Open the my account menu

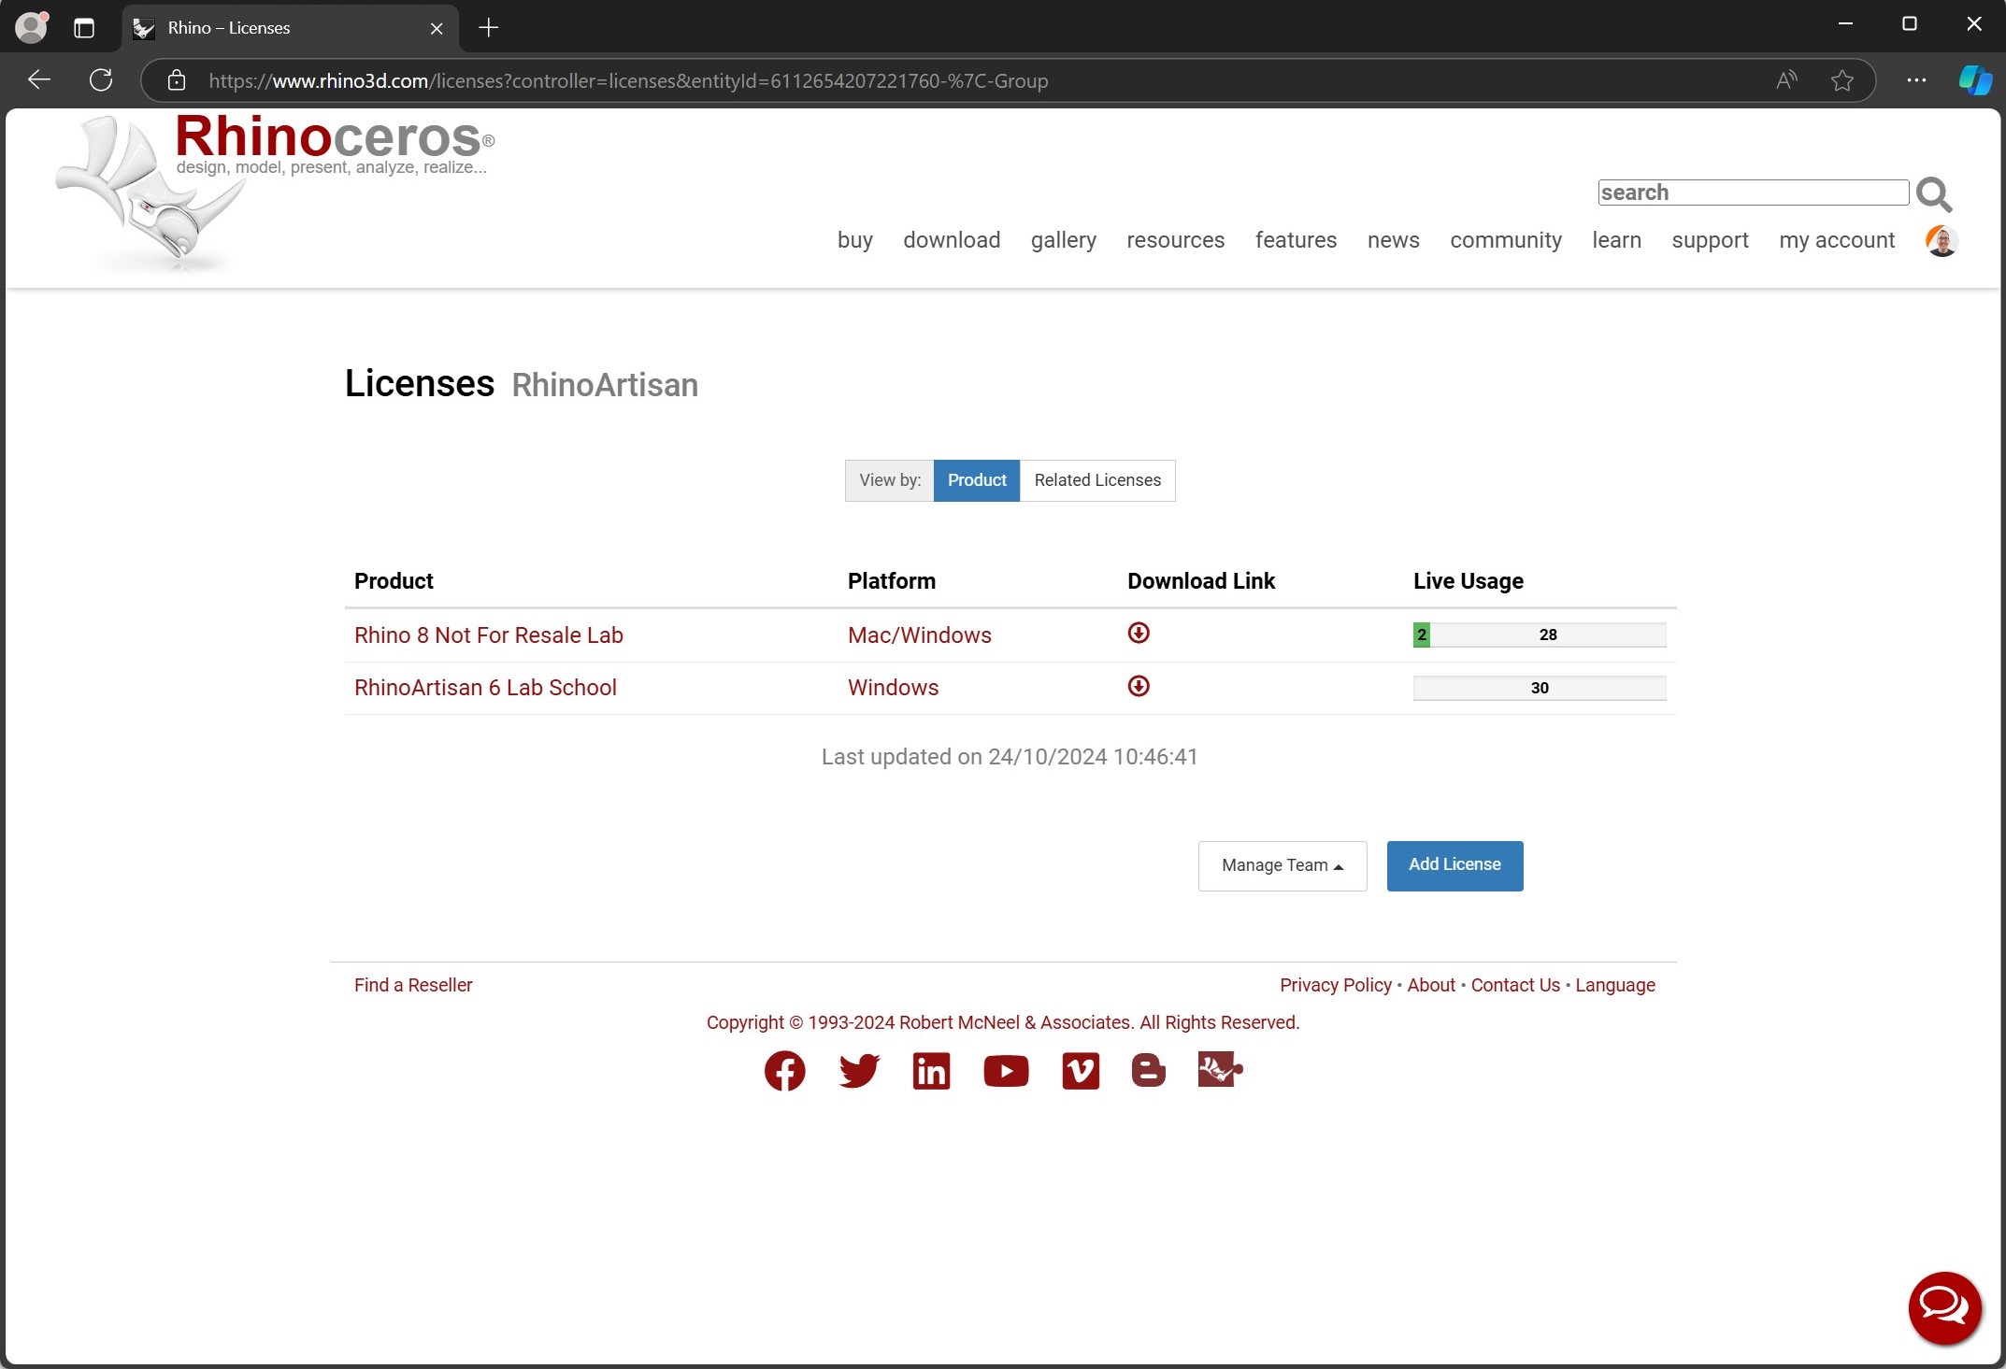pos(1836,240)
